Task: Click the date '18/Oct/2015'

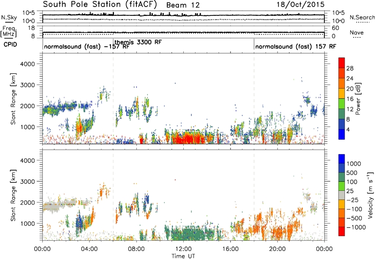Action: (x=300, y=5)
